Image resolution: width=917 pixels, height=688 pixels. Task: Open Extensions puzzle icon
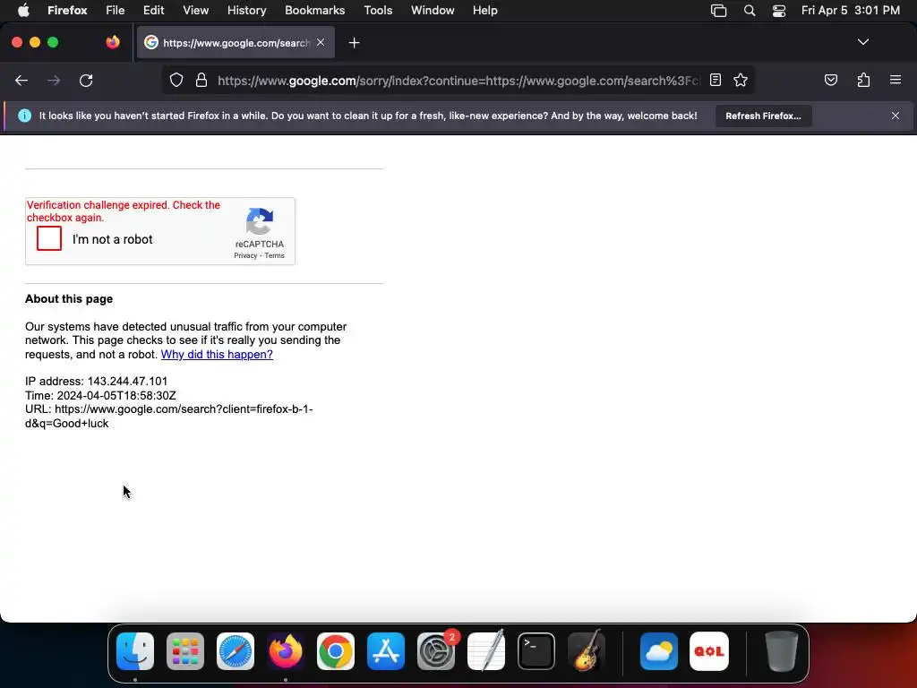click(x=863, y=80)
